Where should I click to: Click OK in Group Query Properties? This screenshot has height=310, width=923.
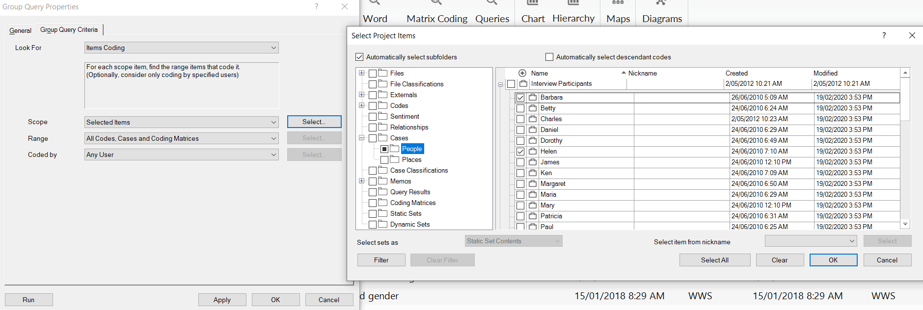275,300
